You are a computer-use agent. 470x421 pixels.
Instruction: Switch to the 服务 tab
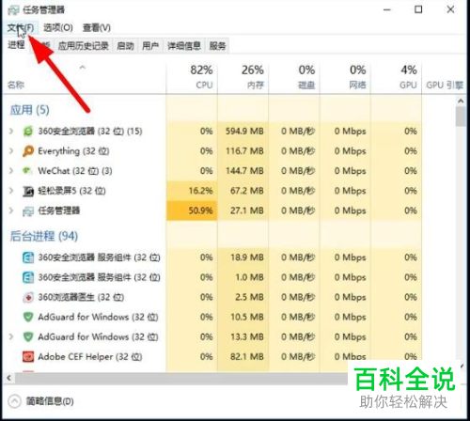[217, 46]
